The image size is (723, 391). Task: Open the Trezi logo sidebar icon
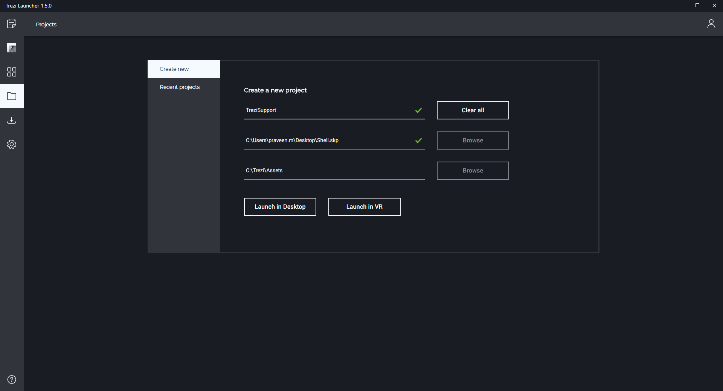tap(12, 48)
